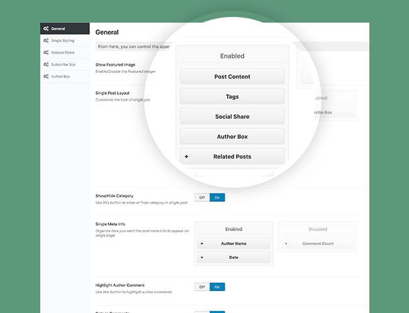
Task: Click the plus icon on Related Posts
Action: pos(186,156)
